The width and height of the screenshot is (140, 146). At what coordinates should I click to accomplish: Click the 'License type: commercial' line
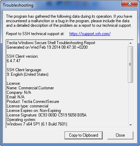(x=28, y=106)
